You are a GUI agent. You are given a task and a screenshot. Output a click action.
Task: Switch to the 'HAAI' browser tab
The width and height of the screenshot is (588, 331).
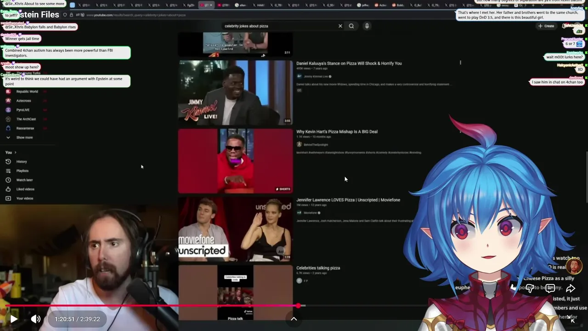(260, 5)
